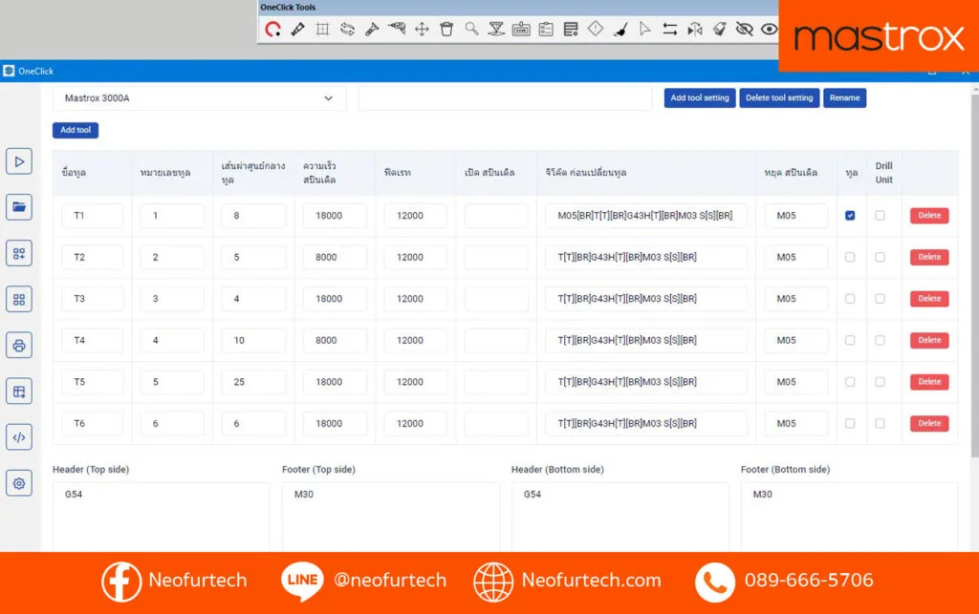Screen dimensions: 979x614
Task: Click the T3 stop spindle M05 field
Action: pos(796,299)
